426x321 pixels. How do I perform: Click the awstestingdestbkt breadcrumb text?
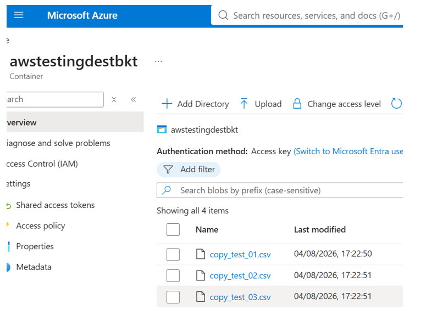click(204, 130)
